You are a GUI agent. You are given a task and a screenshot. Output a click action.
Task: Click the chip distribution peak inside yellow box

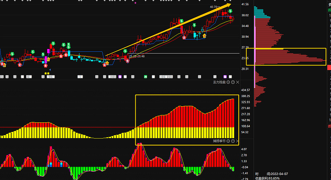coord(314,60)
